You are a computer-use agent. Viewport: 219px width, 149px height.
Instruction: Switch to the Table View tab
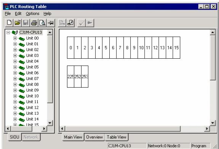[x=117, y=137]
